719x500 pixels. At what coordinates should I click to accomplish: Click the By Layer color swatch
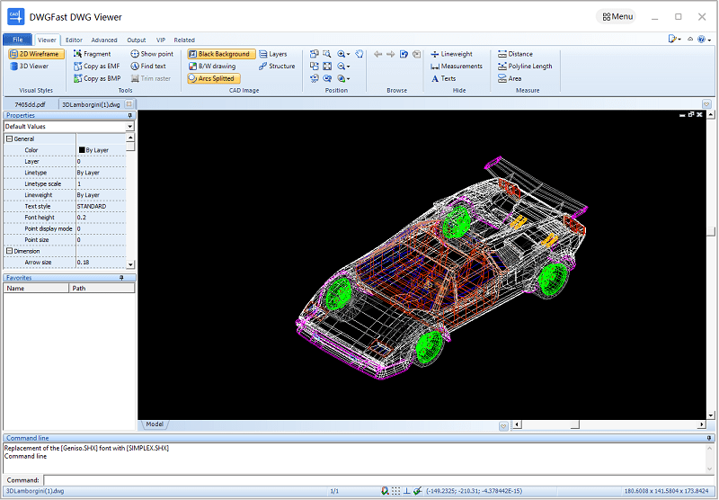[82, 150]
